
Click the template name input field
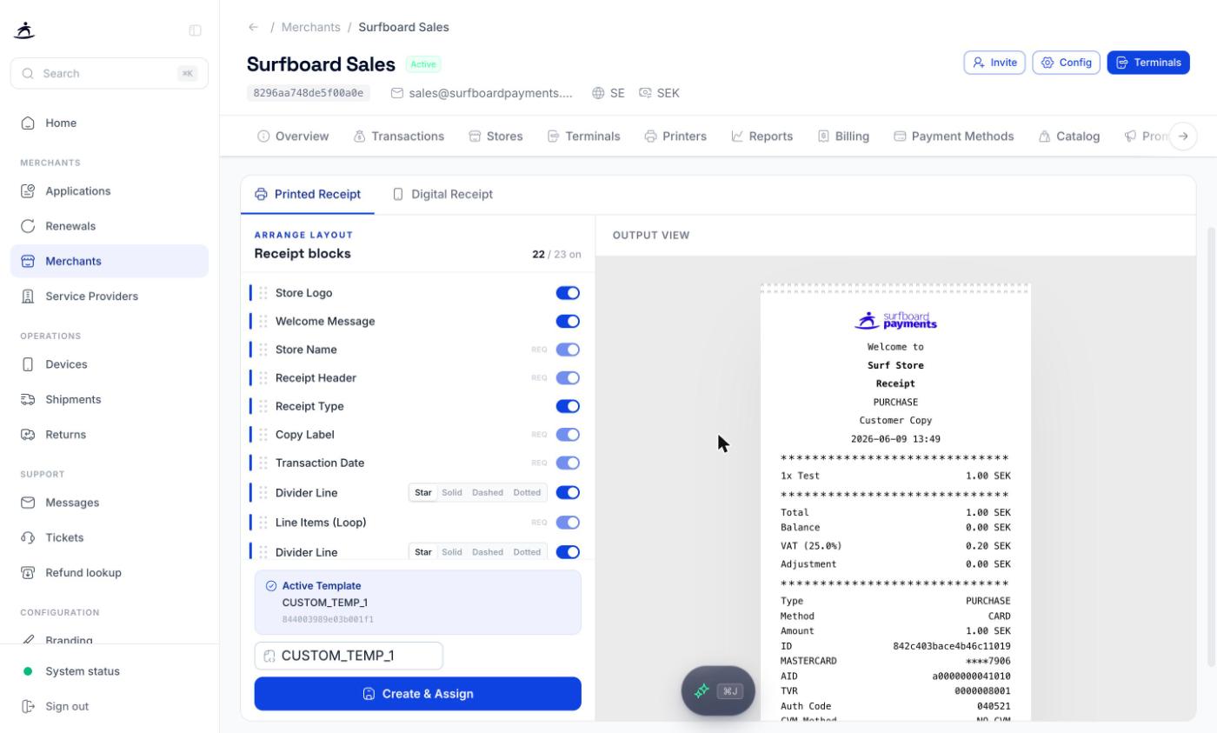coord(349,656)
